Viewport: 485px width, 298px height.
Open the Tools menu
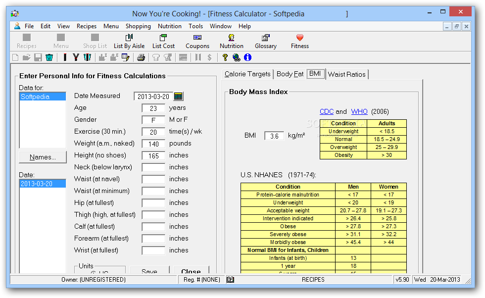point(196,26)
